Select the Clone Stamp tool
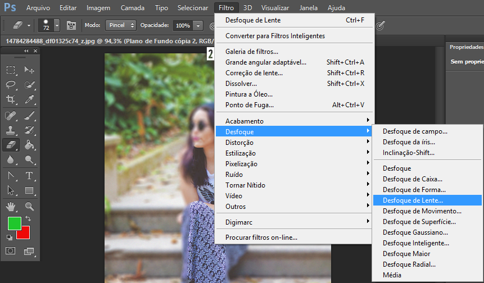The image size is (484, 283). click(x=11, y=130)
